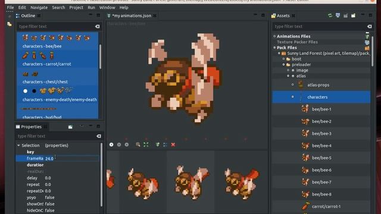Click the red X delete icon
The height and width of the screenshot is (214, 381).
(173, 144)
